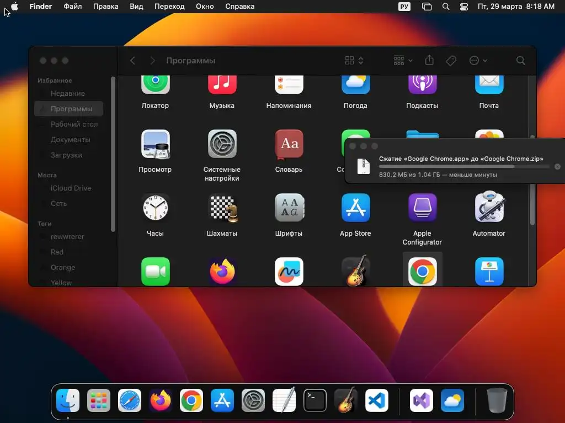Click the sidebar scrollbar
Screen dimensions: 565x423
click(113, 154)
